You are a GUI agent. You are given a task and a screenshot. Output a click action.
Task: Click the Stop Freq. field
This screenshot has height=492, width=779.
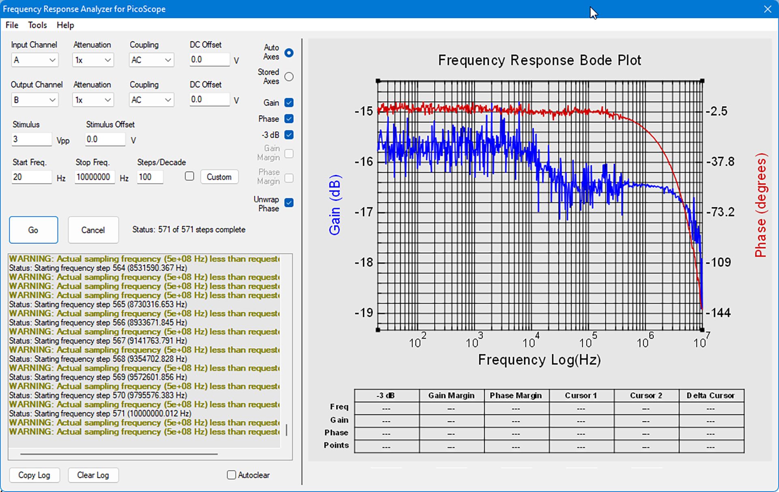coord(95,177)
